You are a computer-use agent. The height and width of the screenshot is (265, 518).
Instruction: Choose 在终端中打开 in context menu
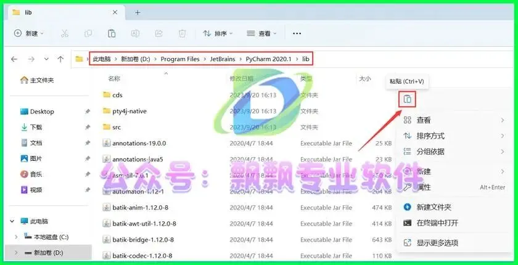point(454,223)
